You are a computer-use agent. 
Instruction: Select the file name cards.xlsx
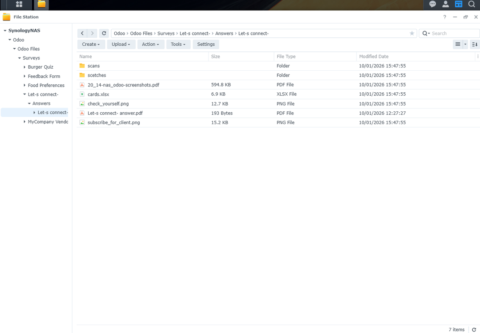[98, 94]
